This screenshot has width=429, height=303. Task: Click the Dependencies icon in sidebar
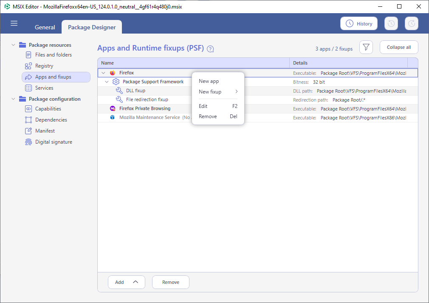point(28,120)
